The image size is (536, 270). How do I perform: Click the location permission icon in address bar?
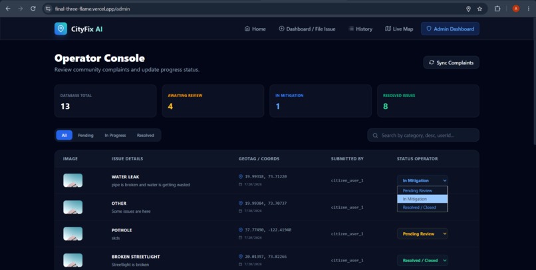coord(468,9)
